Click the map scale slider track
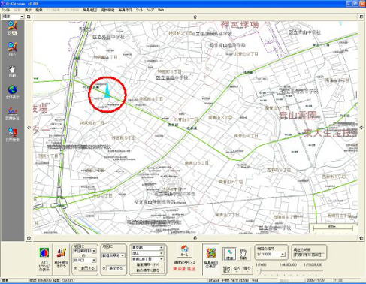The image size is (366, 284). (291, 271)
